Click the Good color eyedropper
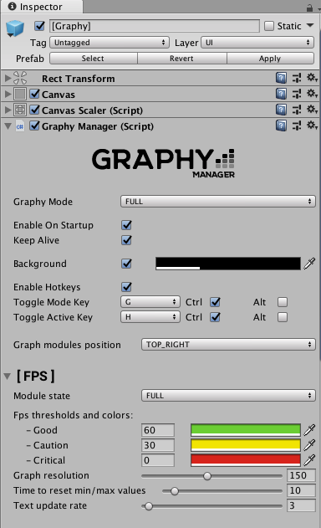The image size is (321, 528). [x=309, y=430]
